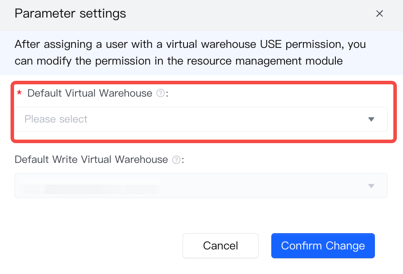This screenshot has height=274, width=403.
Task: Click the Default Write Virtual Warehouse label
Action: point(91,160)
